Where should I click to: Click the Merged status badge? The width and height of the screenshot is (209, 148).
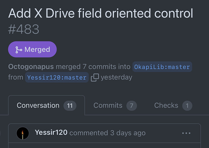(32, 50)
